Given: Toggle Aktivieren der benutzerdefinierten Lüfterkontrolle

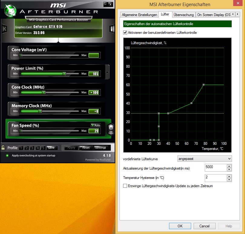Looking at the screenshot, I should 125,32.
